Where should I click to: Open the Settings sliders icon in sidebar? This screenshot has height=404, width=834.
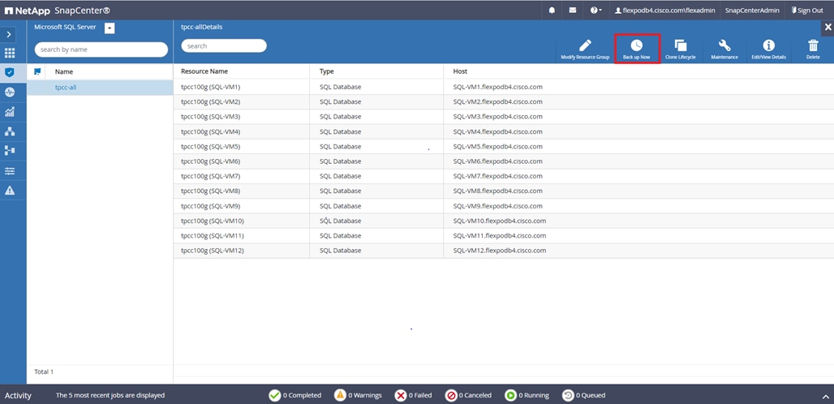pyautogui.click(x=9, y=170)
